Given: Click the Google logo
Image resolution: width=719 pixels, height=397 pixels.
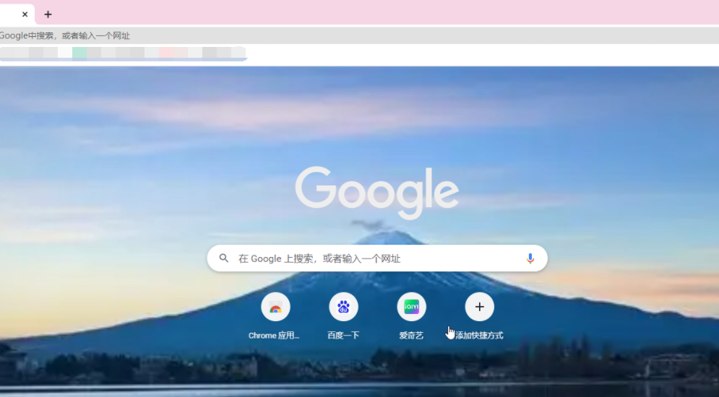Looking at the screenshot, I should pyautogui.click(x=377, y=192).
